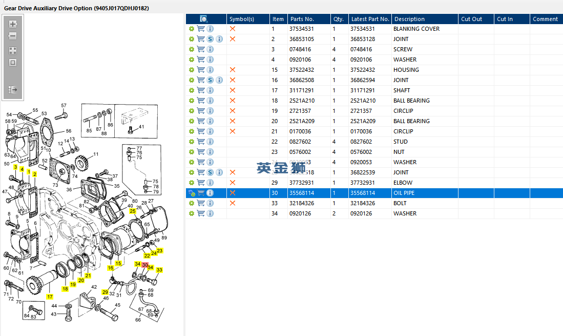The width and height of the screenshot is (563, 336).
Task: Click the search icon in the table header
Action: [203, 19]
